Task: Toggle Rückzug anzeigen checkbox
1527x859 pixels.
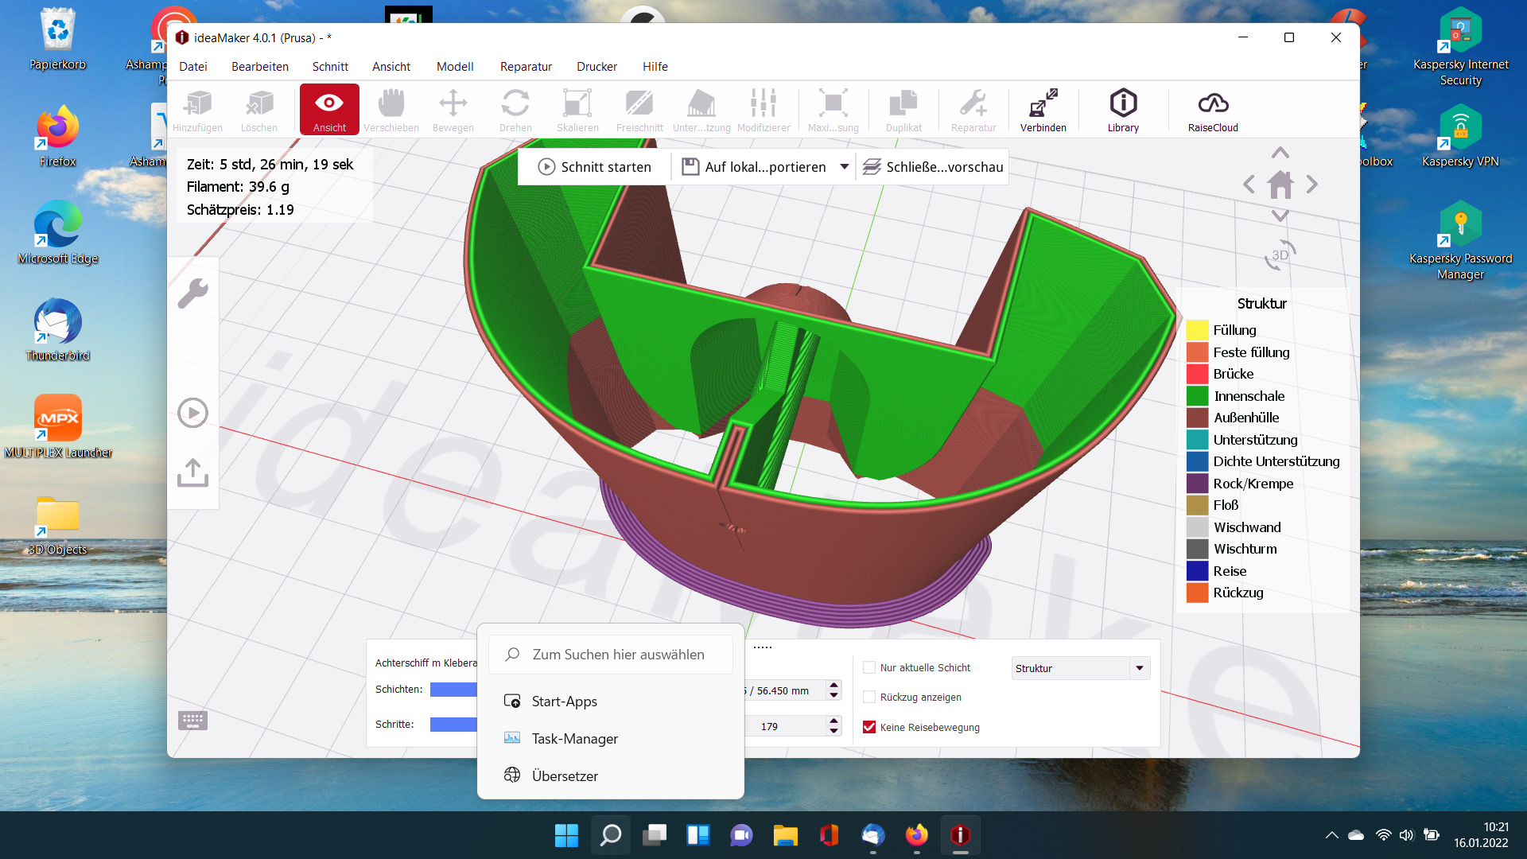Action: point(869,698)
